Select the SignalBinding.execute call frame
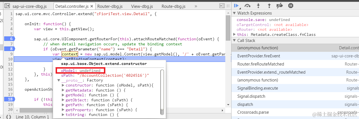This screenshot has height=119, width=359. tap(295, 88)
